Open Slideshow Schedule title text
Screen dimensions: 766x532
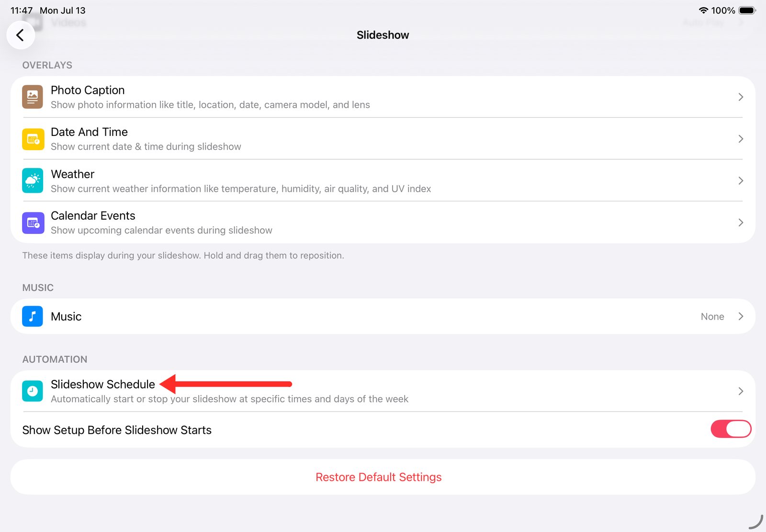pos(103,384)
